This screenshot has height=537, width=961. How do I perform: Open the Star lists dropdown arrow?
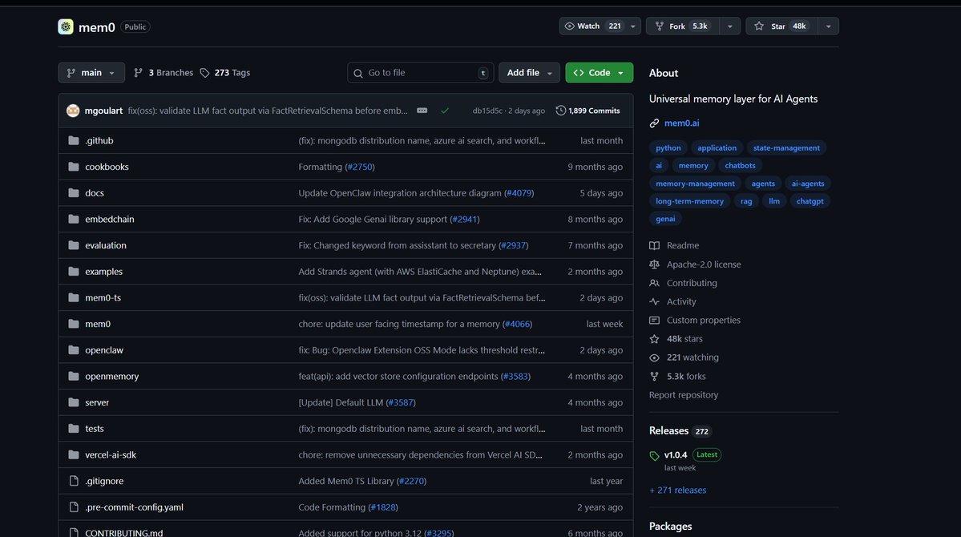point(828,26)
